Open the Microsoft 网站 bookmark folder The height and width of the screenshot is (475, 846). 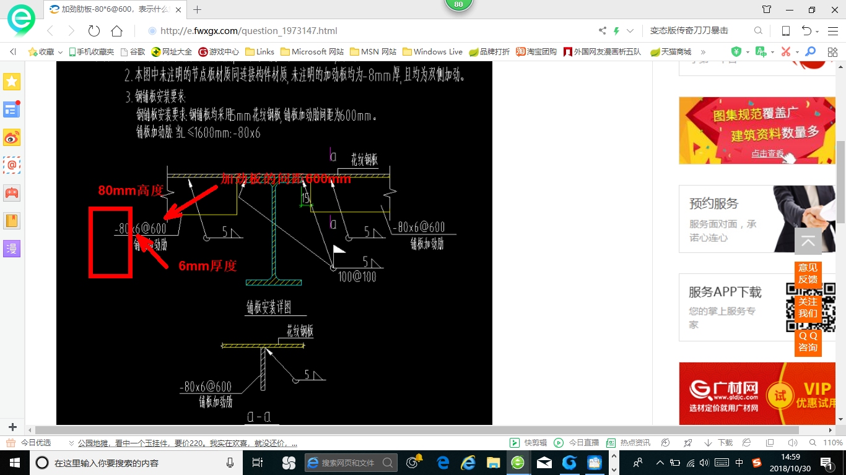[312, 52]
